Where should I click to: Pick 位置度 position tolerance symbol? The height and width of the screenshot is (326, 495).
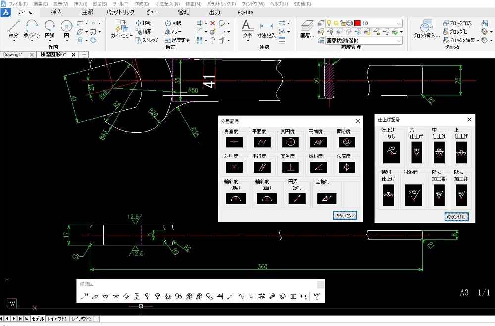(346, 167)
